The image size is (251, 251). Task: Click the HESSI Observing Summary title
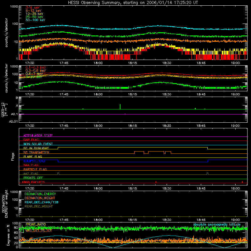click(133, 3)
